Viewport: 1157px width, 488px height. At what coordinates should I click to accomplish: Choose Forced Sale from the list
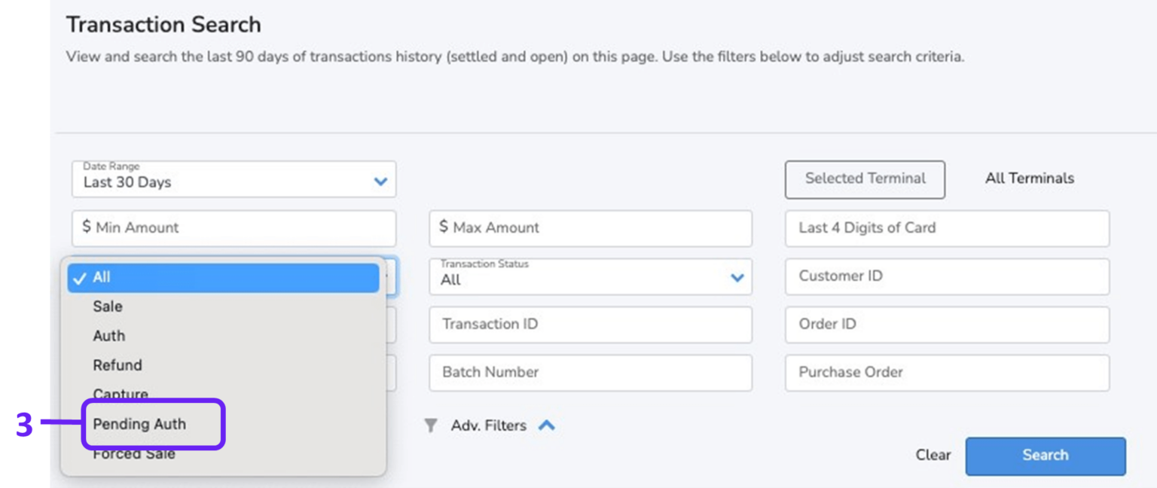134,454
